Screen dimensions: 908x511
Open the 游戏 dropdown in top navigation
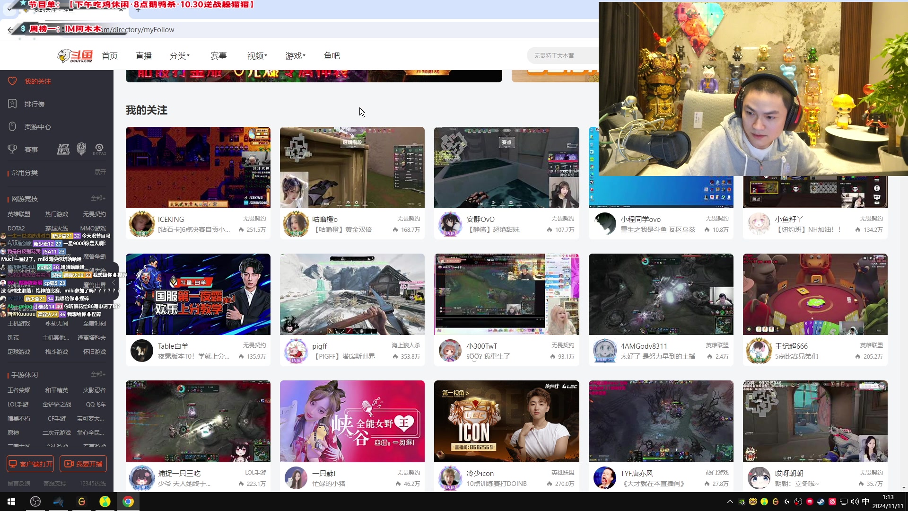tap(295, 56)
